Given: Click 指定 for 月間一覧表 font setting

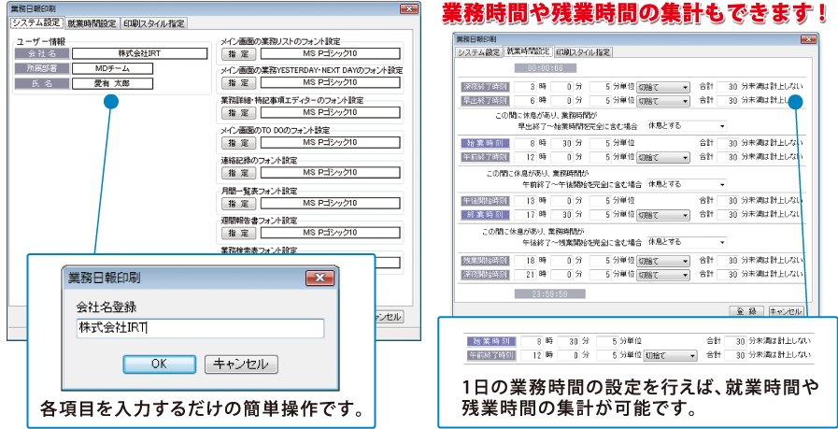Looking at the screenshot, I should (236, 202).
